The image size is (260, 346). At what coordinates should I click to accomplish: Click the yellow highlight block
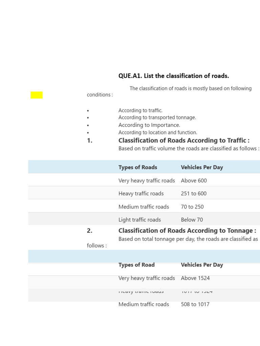click(37, 95)
